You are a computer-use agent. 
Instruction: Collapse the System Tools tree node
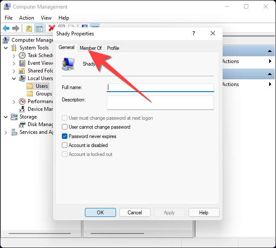pyautogui.click(x=6, y=48)
